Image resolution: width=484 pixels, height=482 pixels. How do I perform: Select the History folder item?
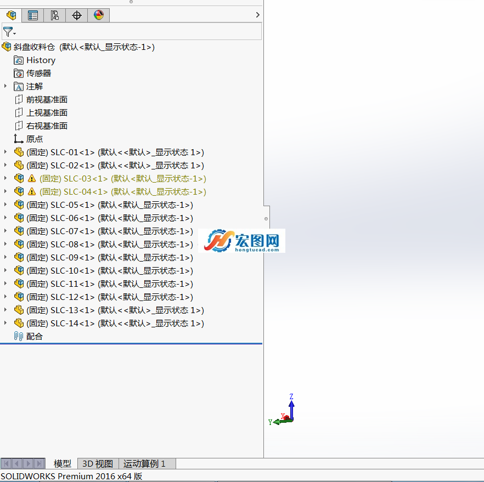coord(41,60)
